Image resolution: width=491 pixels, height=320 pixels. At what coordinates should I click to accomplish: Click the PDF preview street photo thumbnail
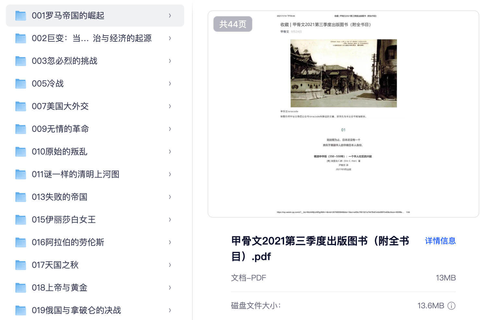tap(343, 73)
